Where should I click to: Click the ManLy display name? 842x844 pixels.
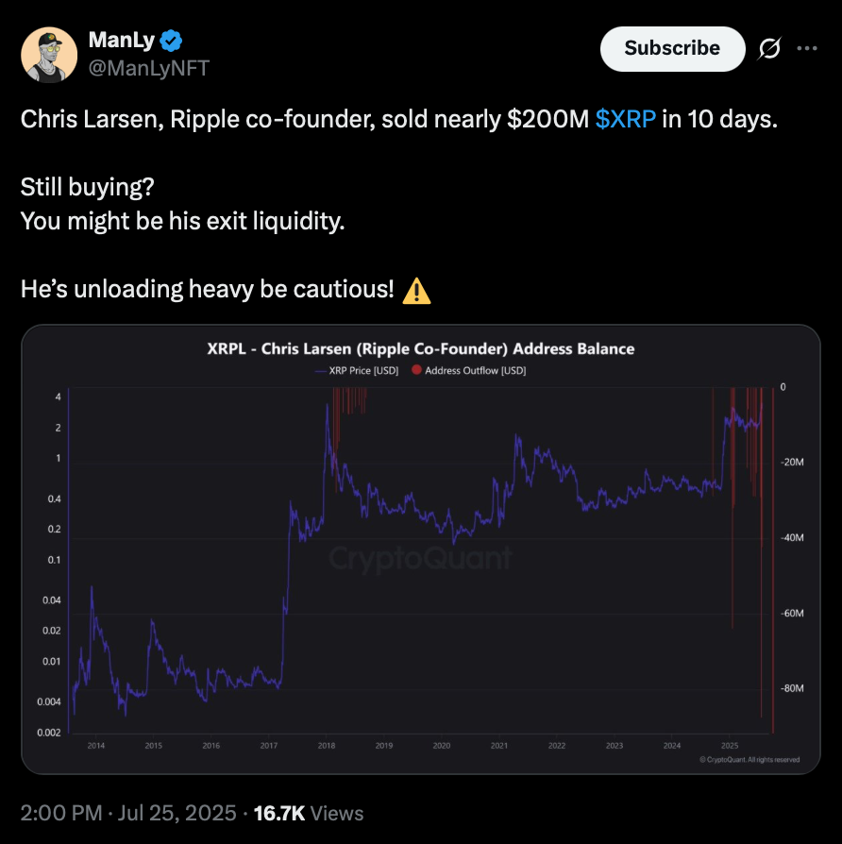tap(120, 41)
